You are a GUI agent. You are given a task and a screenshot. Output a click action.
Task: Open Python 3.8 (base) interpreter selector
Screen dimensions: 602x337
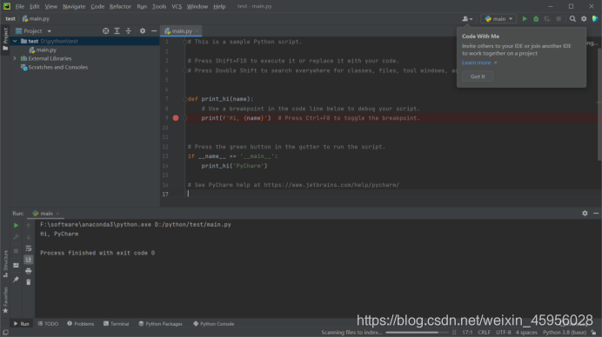(x=565, y=333)
